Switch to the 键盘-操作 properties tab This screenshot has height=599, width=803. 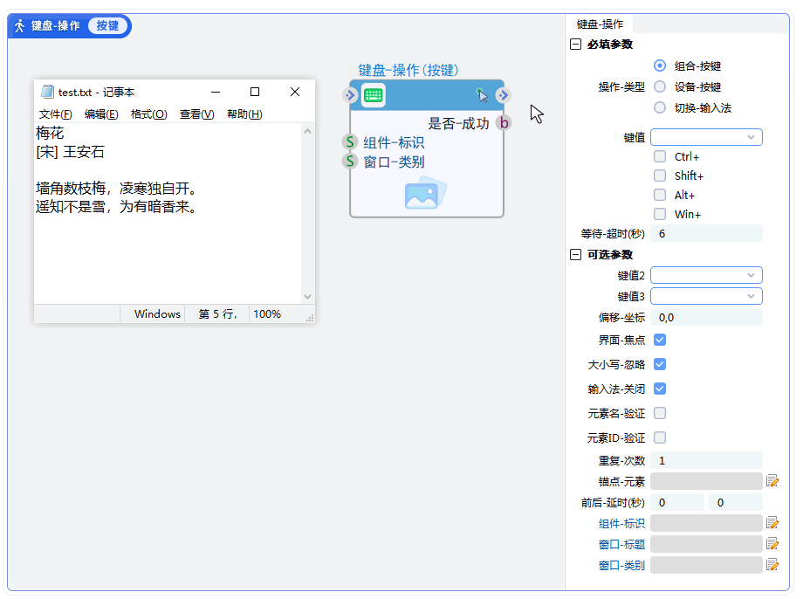600,24
